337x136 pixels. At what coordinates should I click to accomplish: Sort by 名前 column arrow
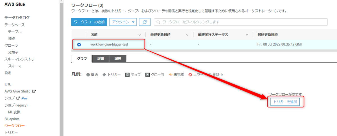tap(140, 35)
